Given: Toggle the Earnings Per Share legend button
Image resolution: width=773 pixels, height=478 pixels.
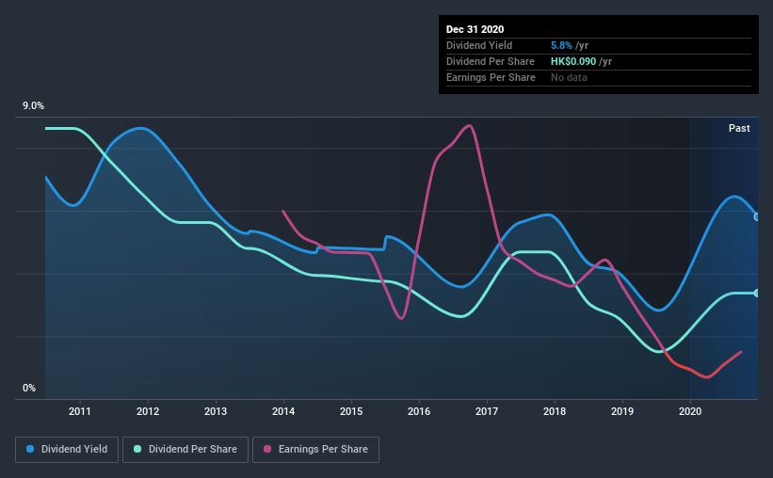Looking at the screenshot, I should click(315, 450).
